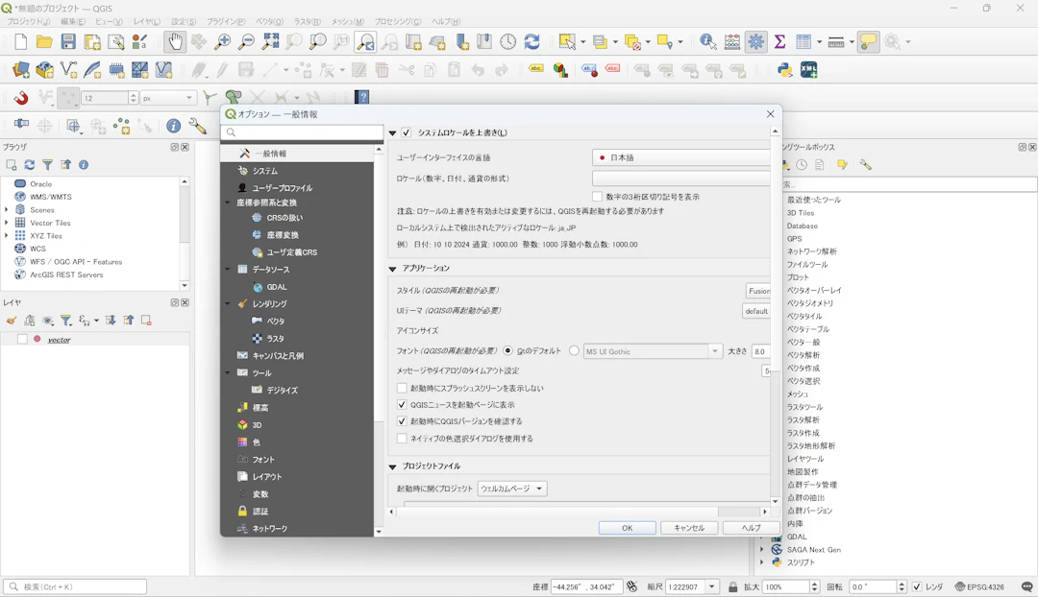
Task: Click the キャンセル button
Action: (689, 528)
